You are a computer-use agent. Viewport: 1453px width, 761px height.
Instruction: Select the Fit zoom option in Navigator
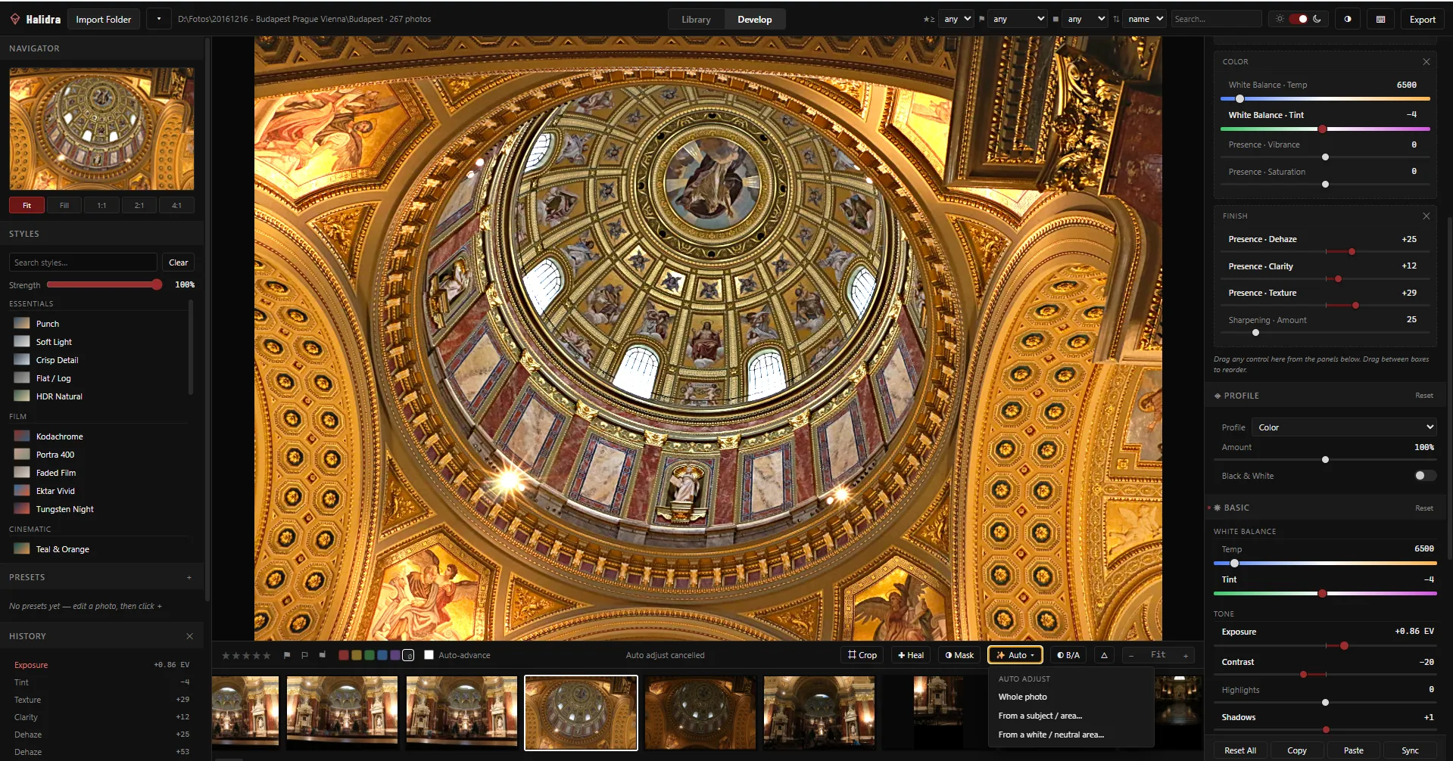coord(27,205)
